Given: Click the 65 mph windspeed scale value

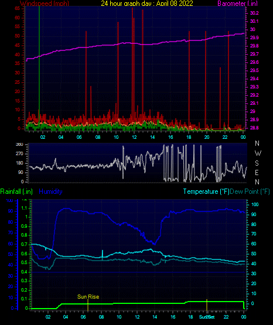Looking at the screenshot, I should coord(17,8).
